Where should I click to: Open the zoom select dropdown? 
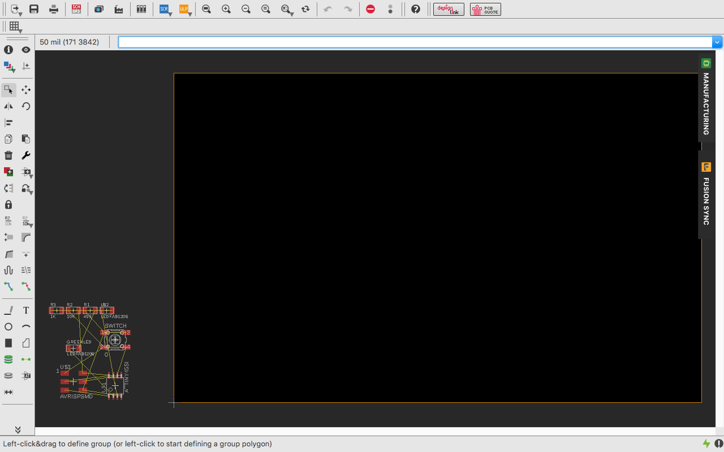[x=287, y=10]
